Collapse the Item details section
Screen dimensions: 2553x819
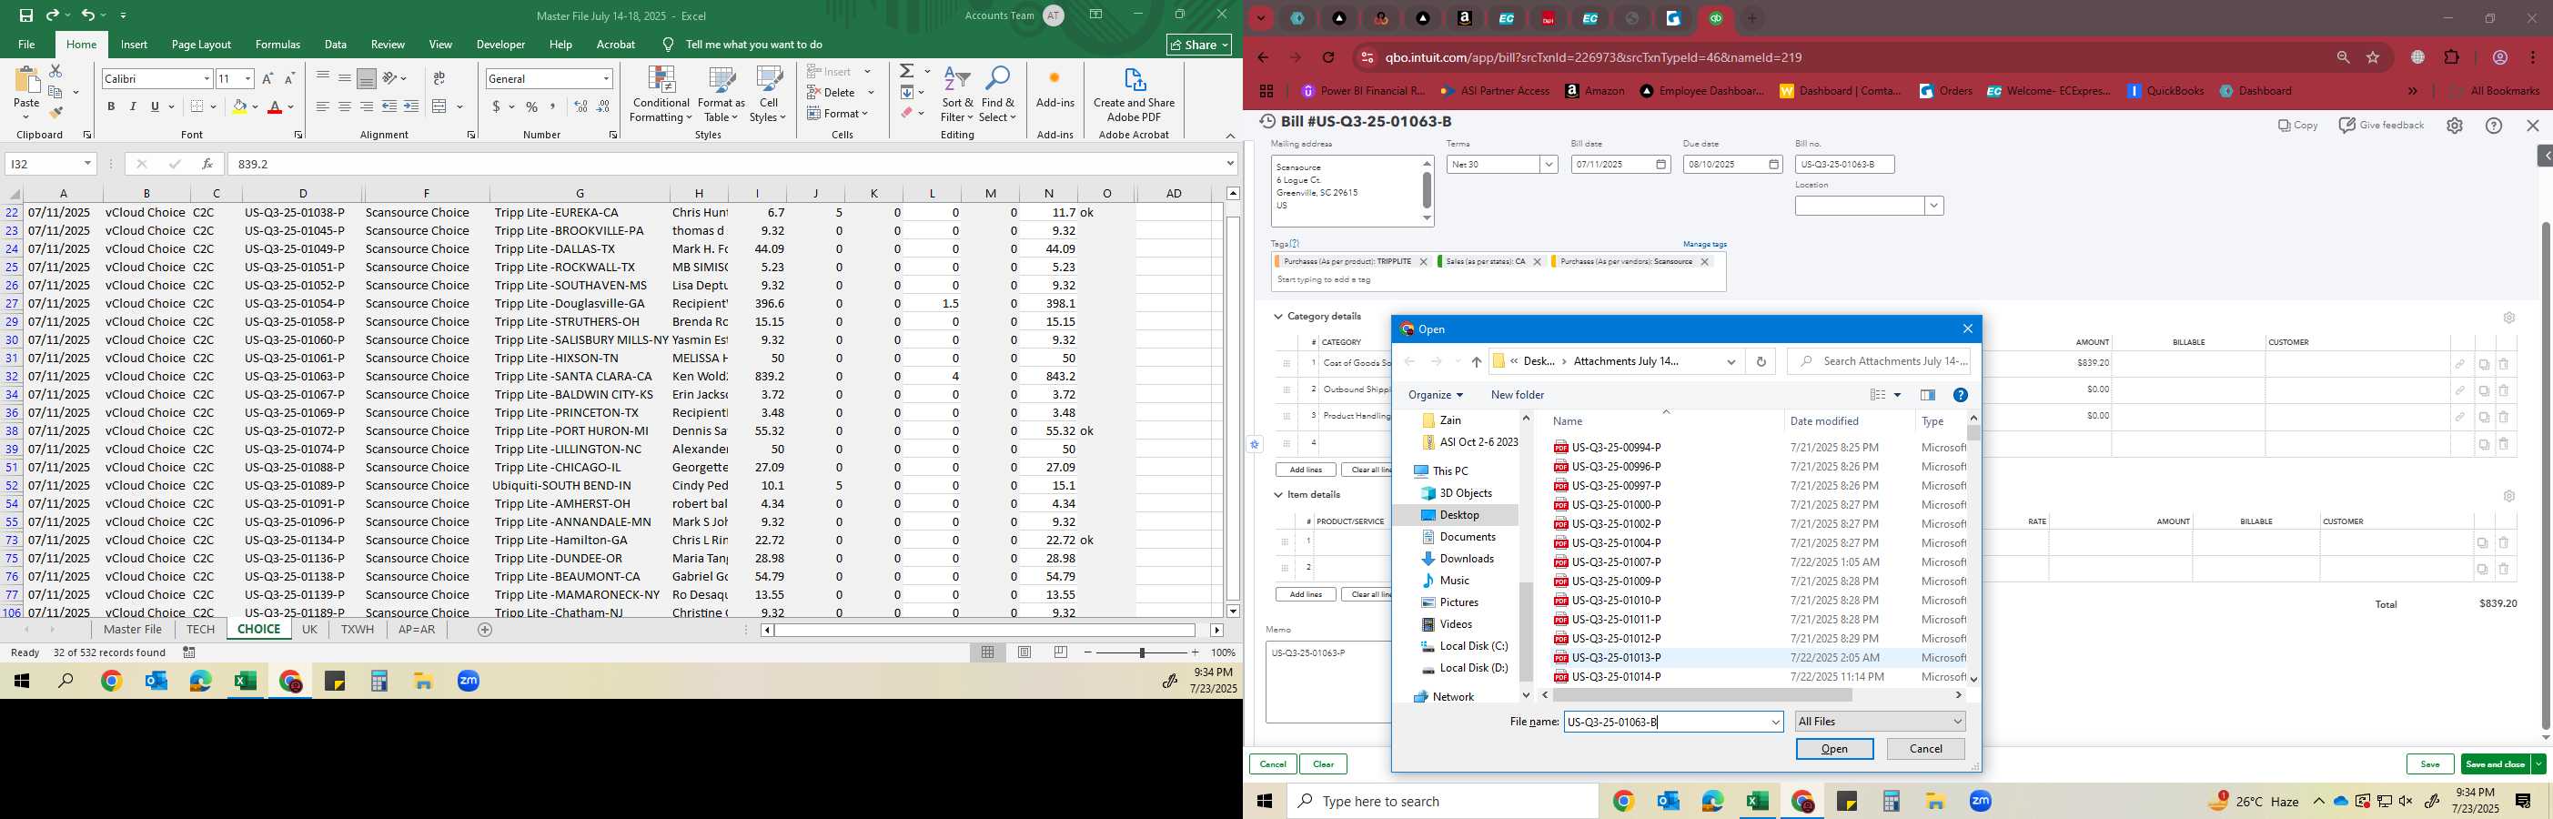pos(1278,495)
